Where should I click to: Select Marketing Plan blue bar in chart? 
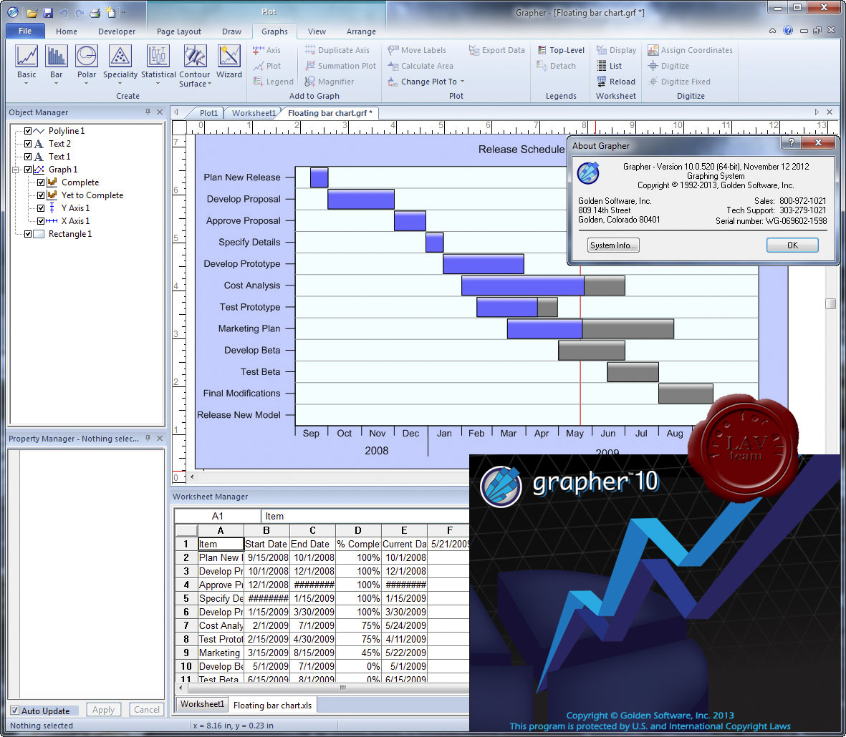click(544, 328)
